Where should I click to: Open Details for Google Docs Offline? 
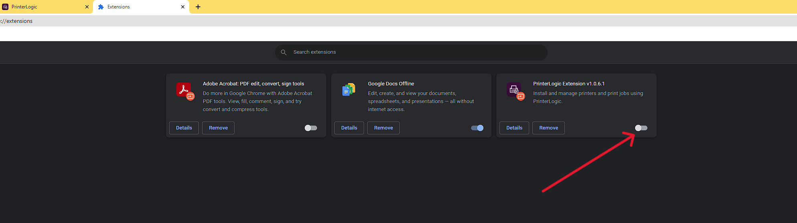349,128
